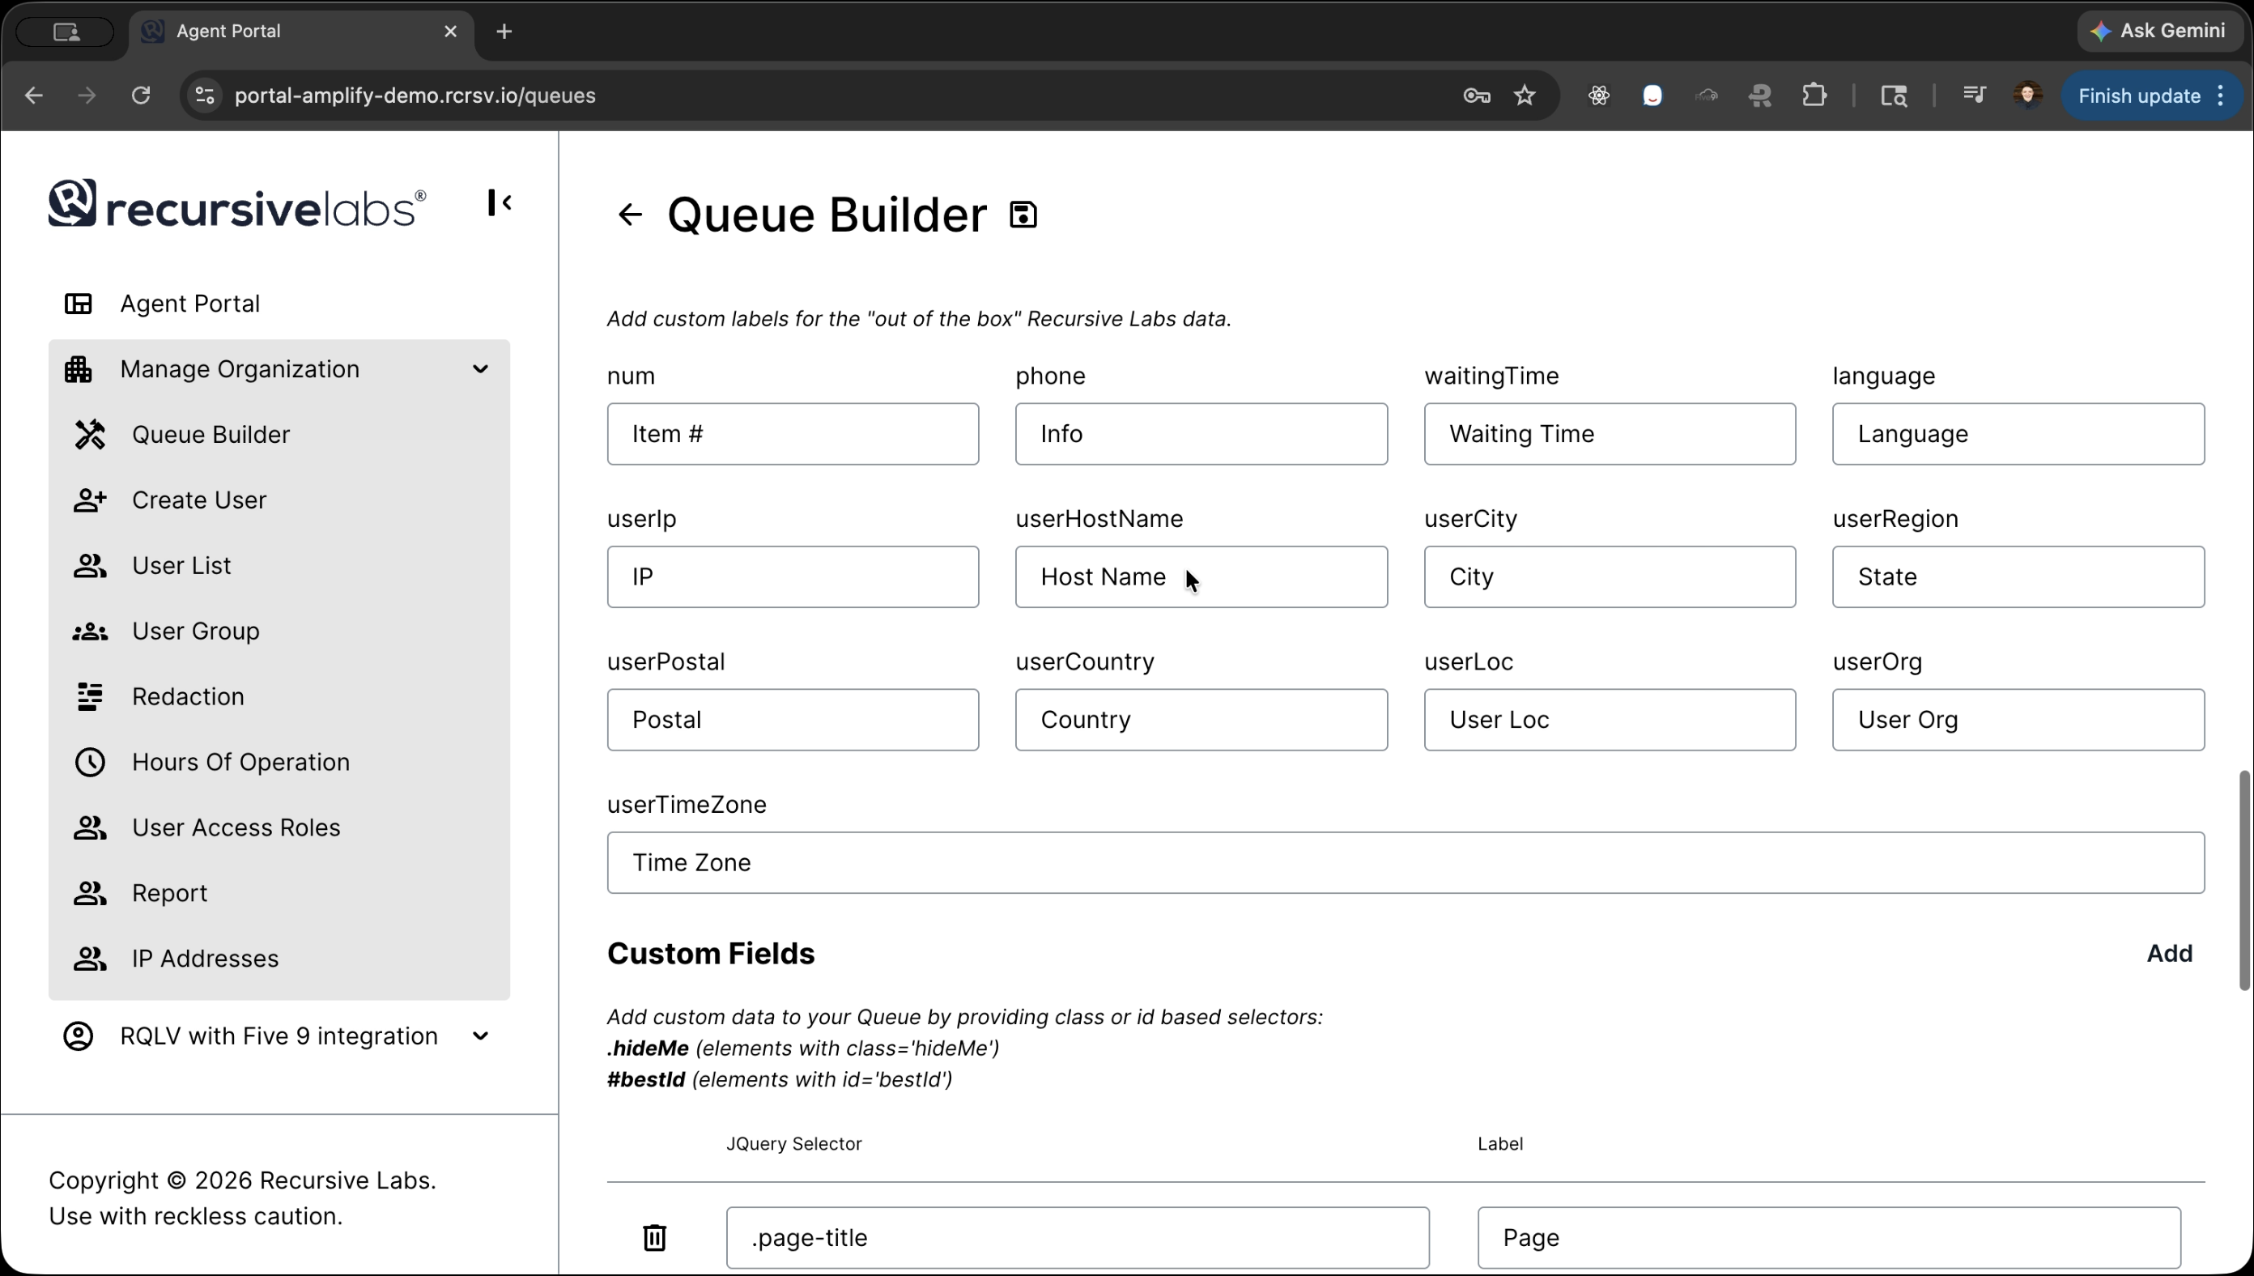
Task: Click the back arrow above Queue Builder
Action: (x=629, y=214)
